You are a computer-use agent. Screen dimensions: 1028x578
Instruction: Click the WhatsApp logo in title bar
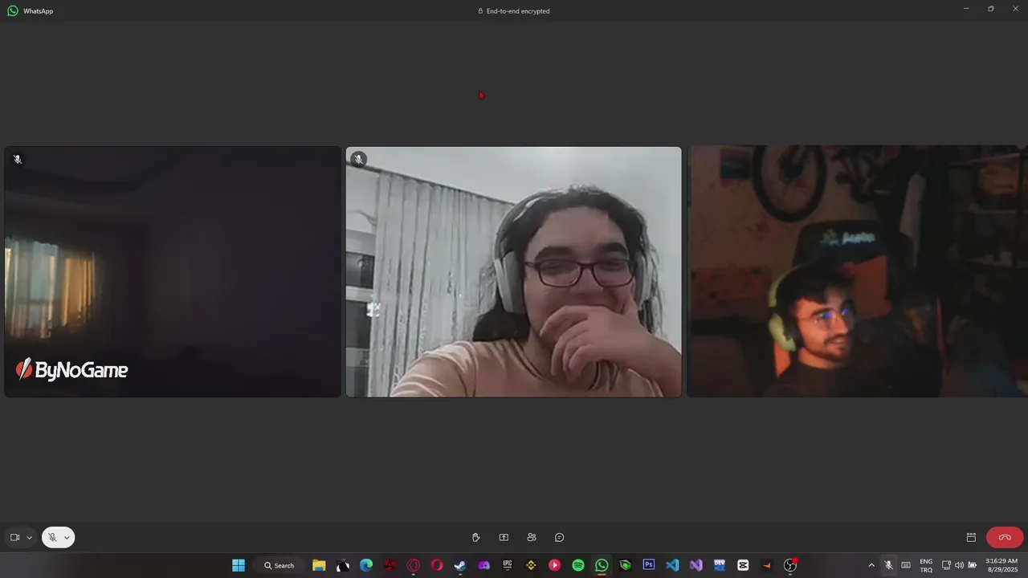click(13, 11)
